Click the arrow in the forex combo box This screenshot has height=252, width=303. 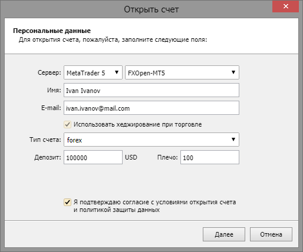[233, 140]
